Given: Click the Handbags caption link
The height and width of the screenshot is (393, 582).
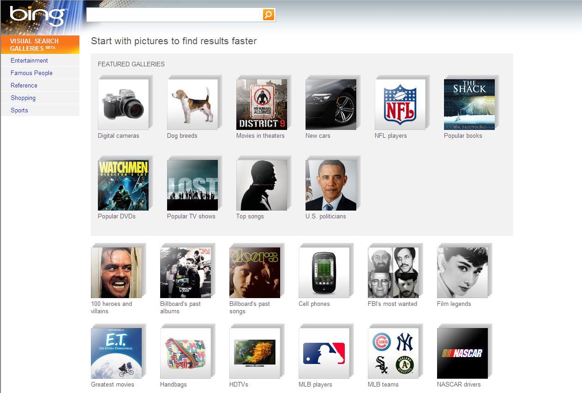Looking at the screenshot, I should click(x=174, y=385).
